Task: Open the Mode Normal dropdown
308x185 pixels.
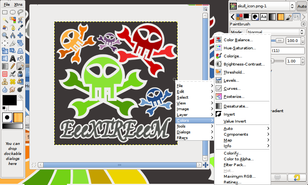Action: click(x=276, y=32)
